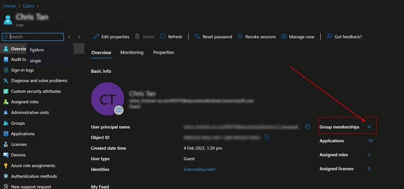Click the Authentication methods shield icon
The height and width of the screenshot is (189, 404).
(x=6, y=176)
